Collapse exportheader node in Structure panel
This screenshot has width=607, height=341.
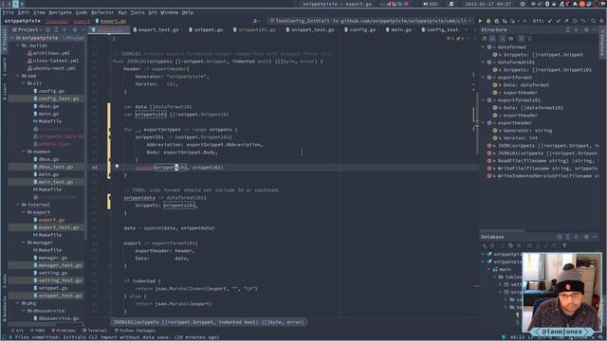pyautogui.click(x=483, y=122)
